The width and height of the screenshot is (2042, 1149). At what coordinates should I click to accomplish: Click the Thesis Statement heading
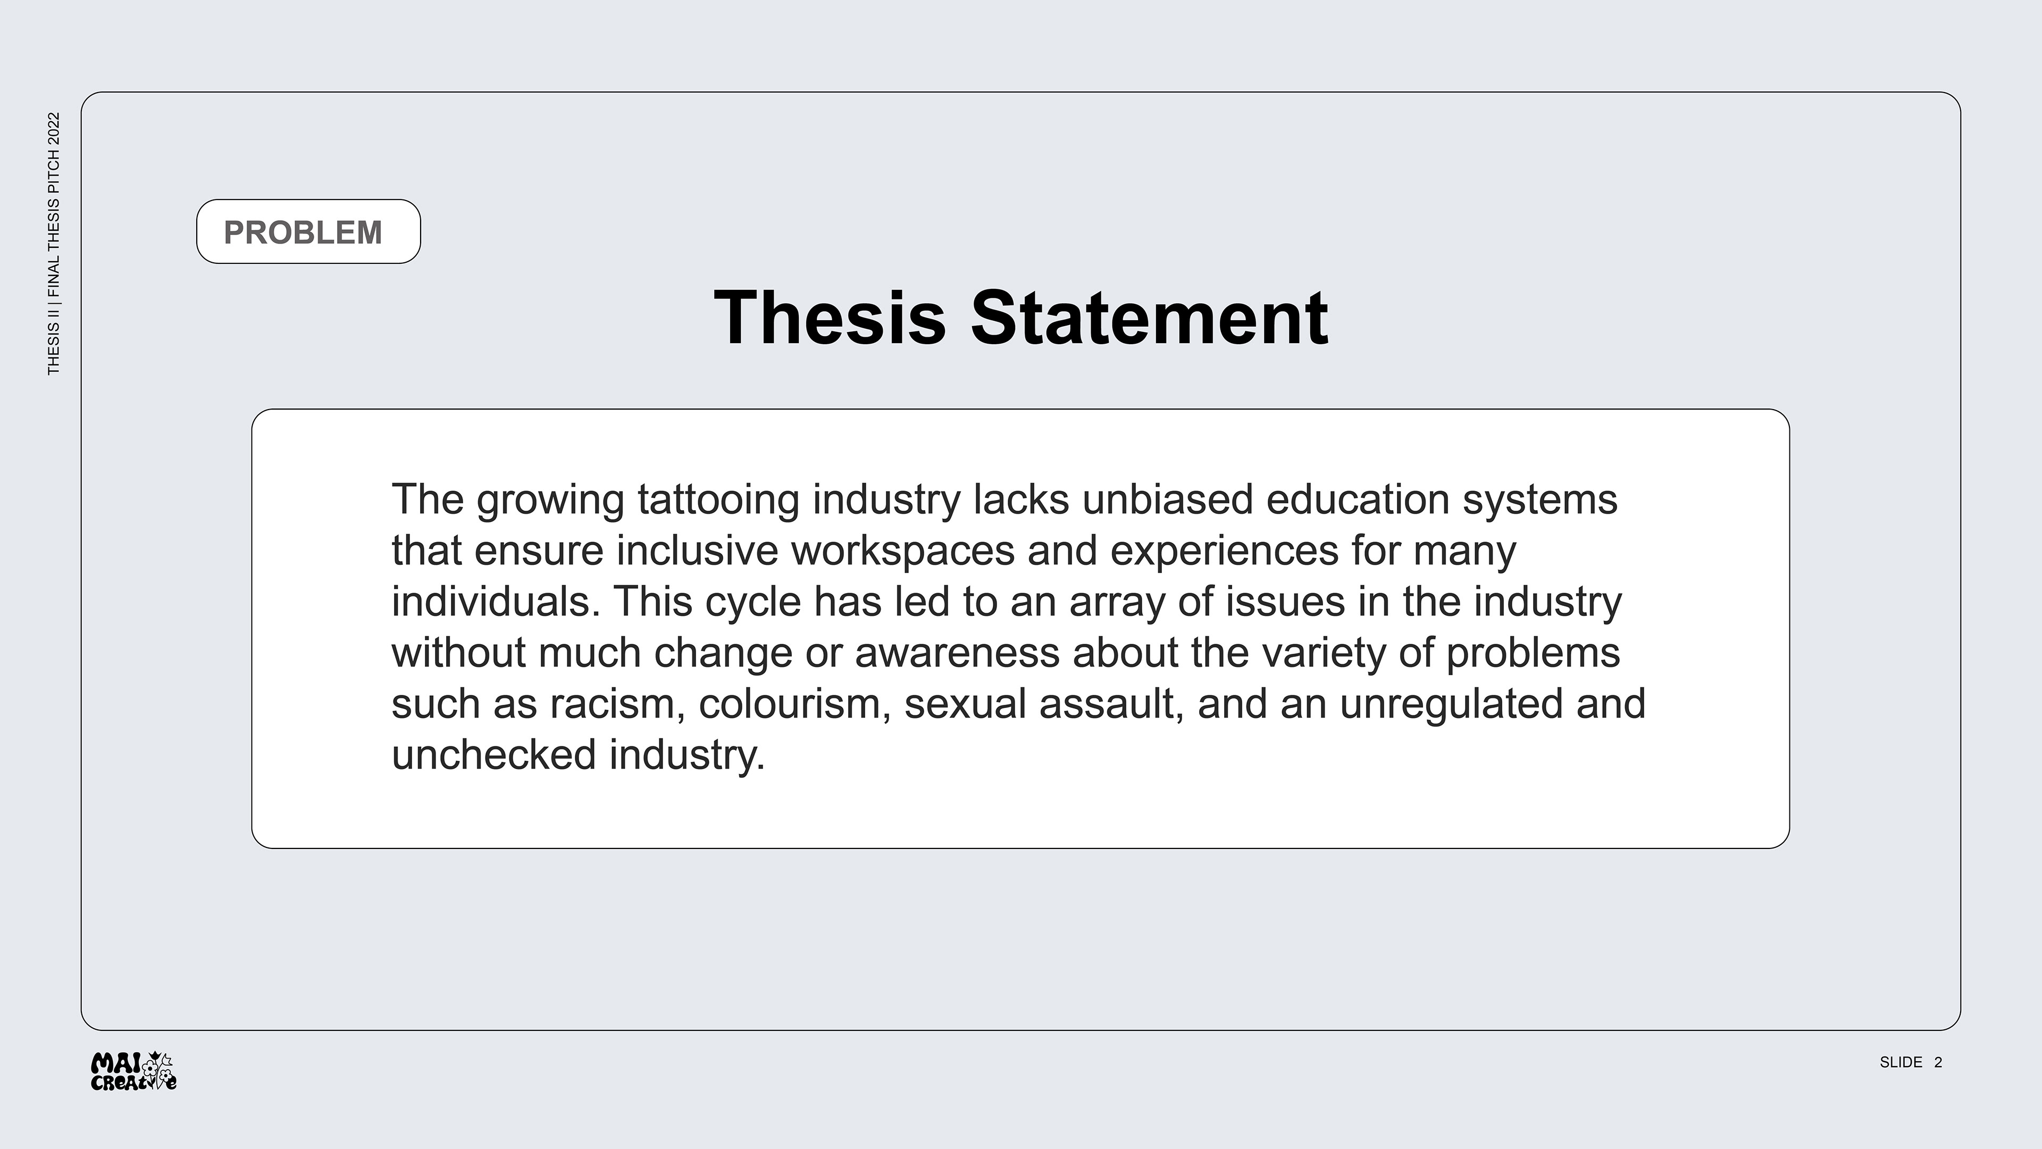[x=1021, y=318]
